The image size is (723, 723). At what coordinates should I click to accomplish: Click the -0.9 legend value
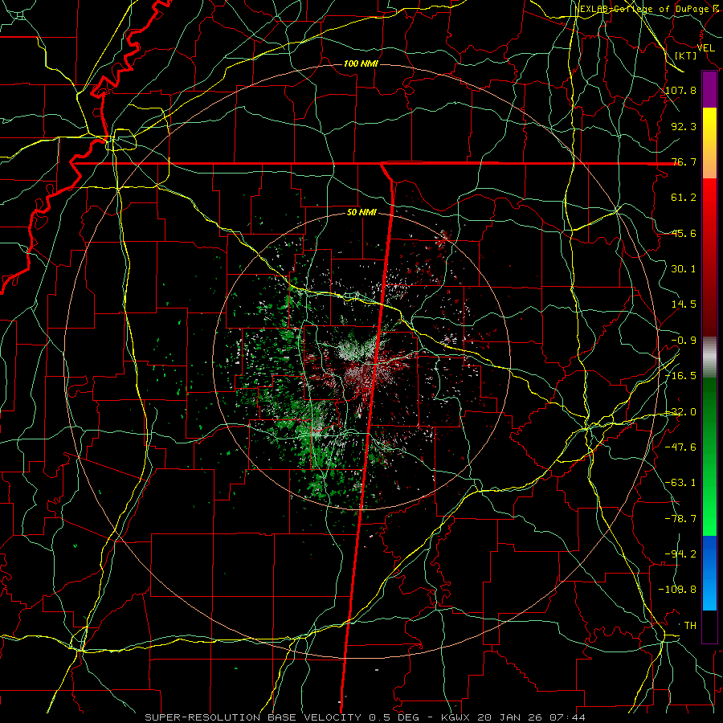(684, 341)
